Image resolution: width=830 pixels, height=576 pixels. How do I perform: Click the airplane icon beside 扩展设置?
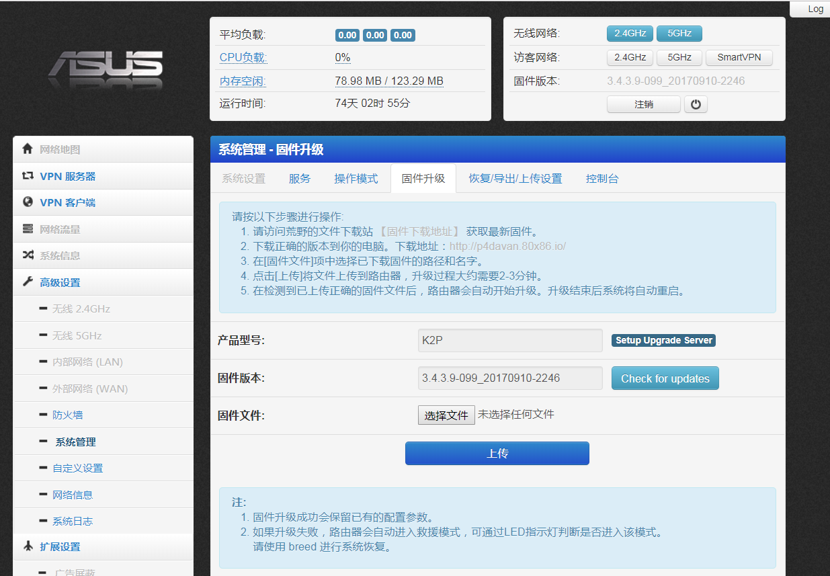coord(28,546)
